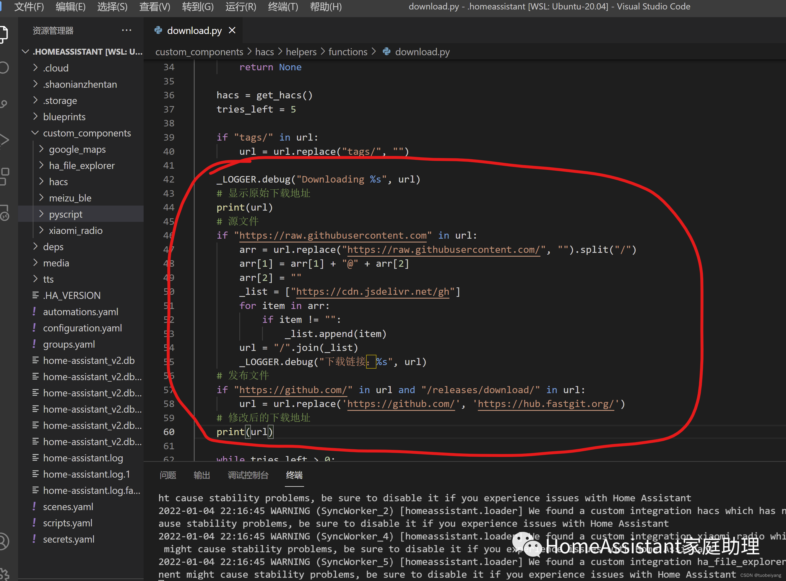Open the .HA_VERSION file
This screenshot has width=786, height=581.
pos(81,295)
